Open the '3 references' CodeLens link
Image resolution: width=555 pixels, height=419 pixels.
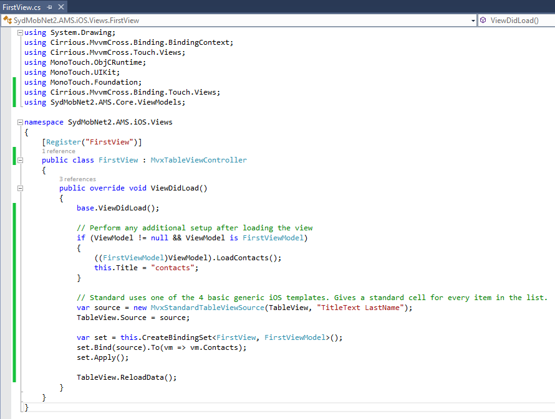(77, 179)
